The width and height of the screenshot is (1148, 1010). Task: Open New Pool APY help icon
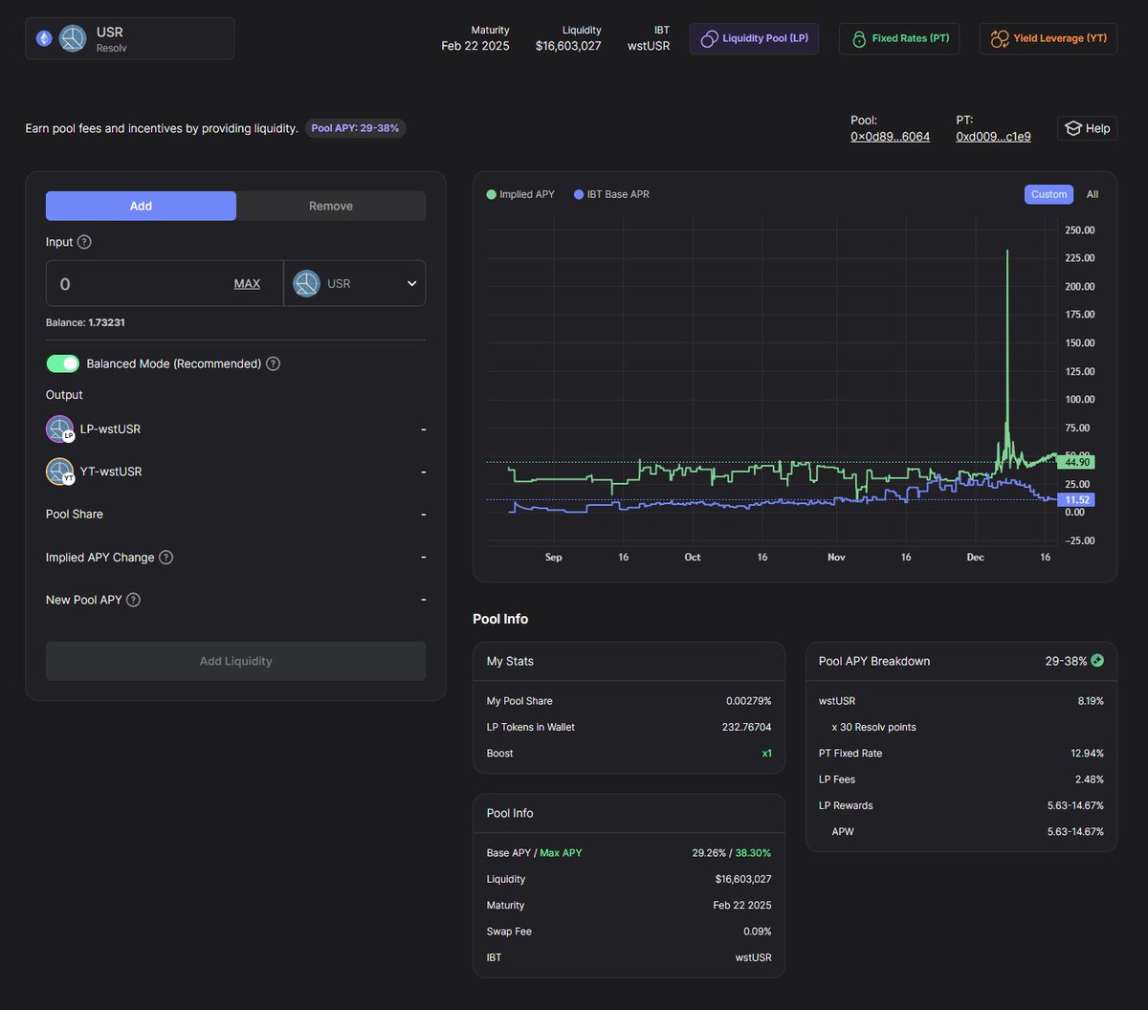[x=134, y=600]
